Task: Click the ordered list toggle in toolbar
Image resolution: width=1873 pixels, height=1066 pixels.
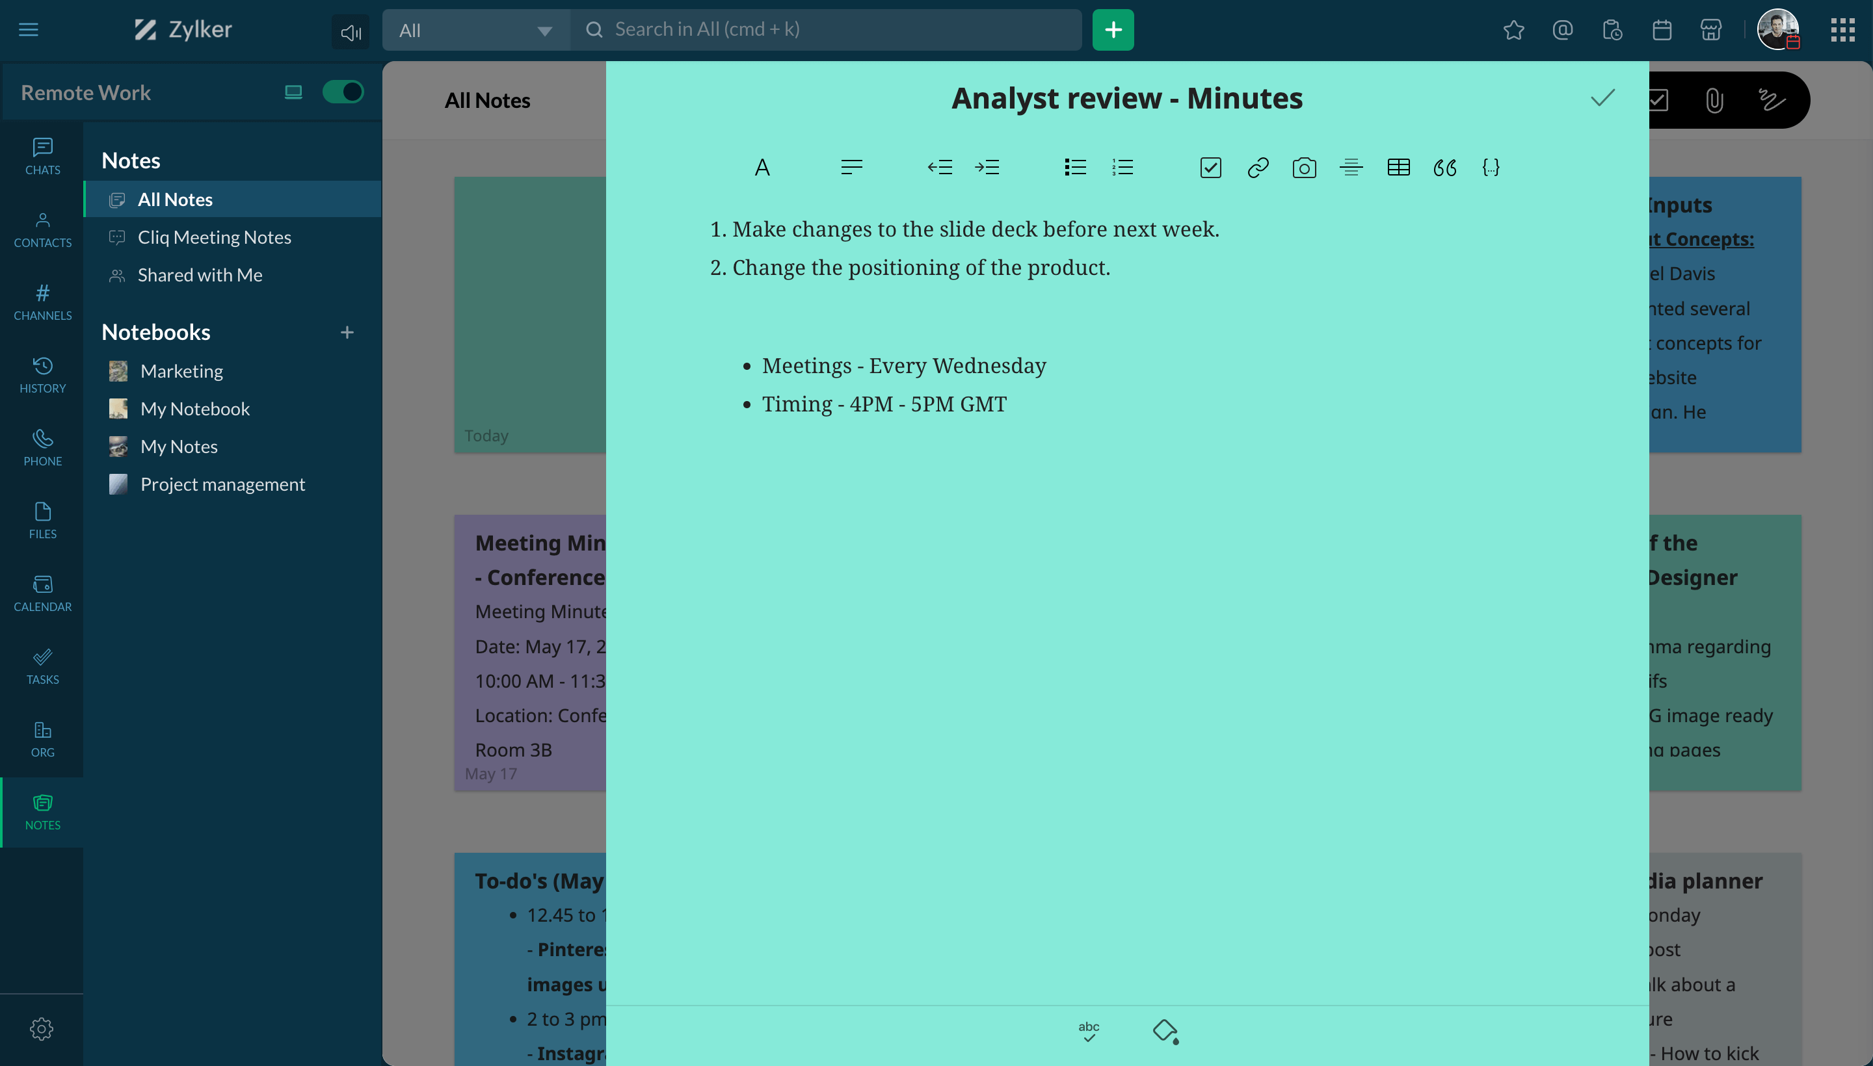Action: [x=1122, y=167]
